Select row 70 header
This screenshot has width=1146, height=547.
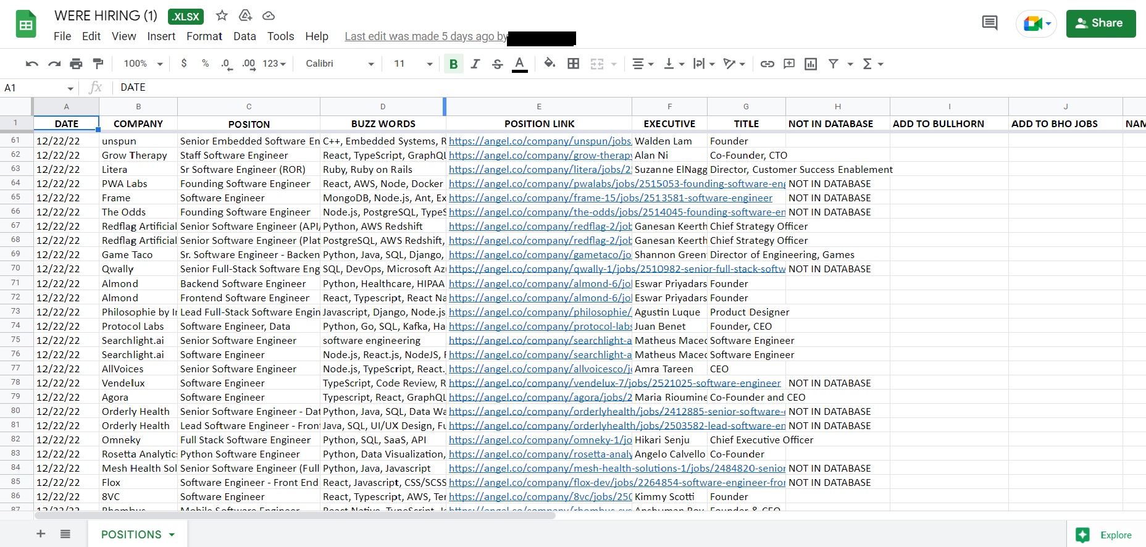pyautogui.click(x=16, y=269)
